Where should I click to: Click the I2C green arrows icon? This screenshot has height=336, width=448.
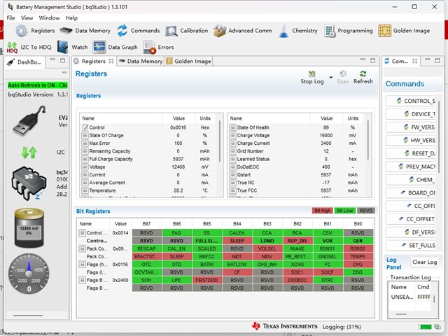(29, 153)
